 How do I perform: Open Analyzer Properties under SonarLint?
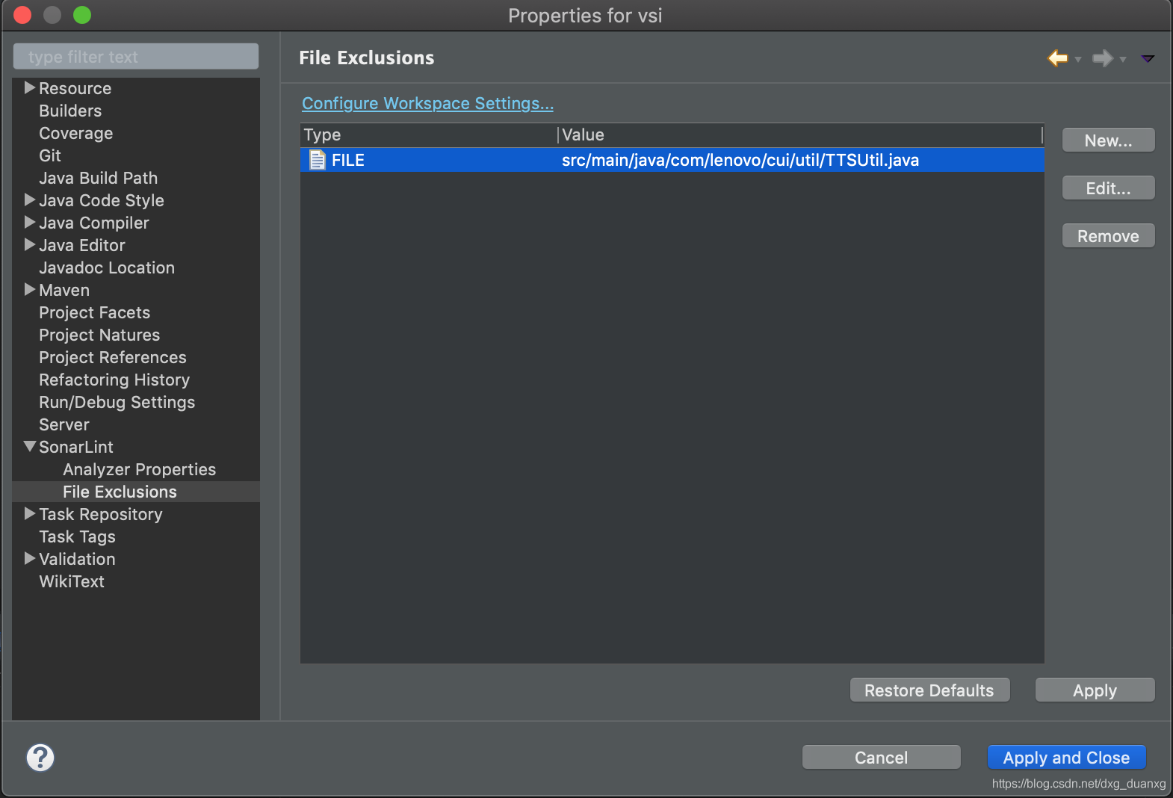pyautogui.click(x=140, y=469)
